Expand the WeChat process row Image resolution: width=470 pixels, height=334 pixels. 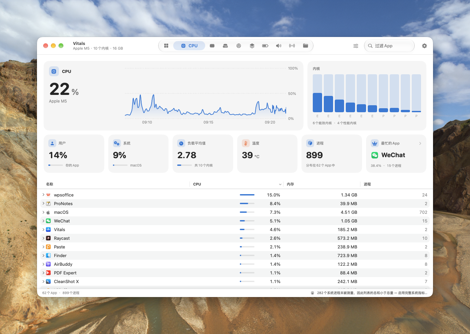pyautogui.click(x=43, y=221)
